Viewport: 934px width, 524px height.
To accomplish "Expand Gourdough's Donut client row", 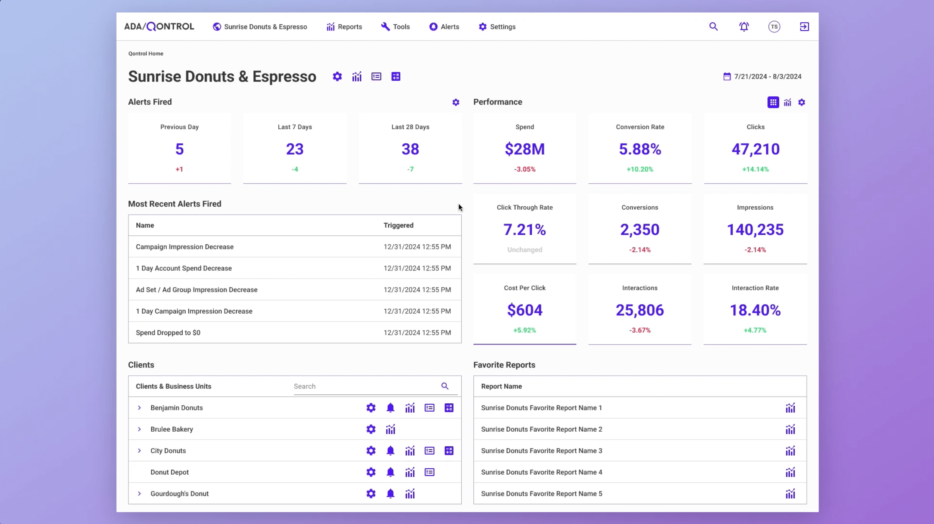I will [x=139, y=494].
